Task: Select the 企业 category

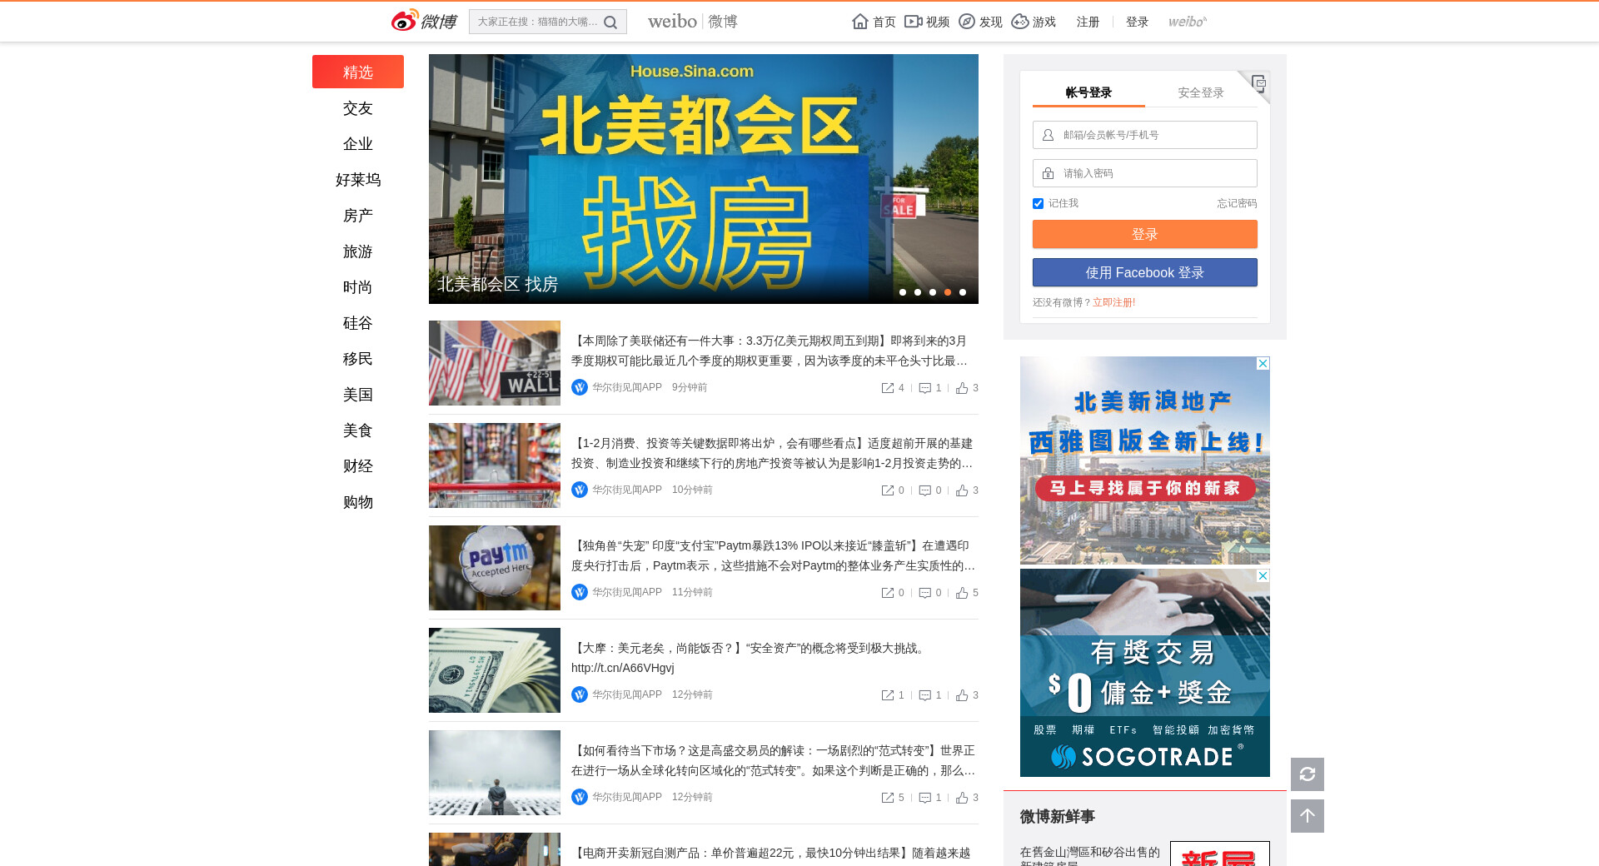Action: click(358, 144)
